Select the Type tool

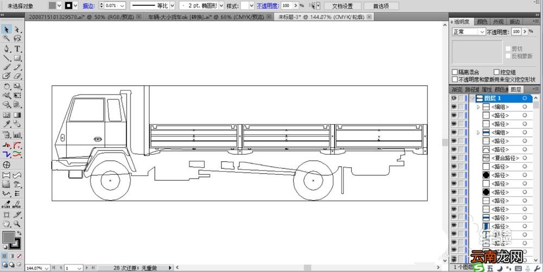coord(17,48)
